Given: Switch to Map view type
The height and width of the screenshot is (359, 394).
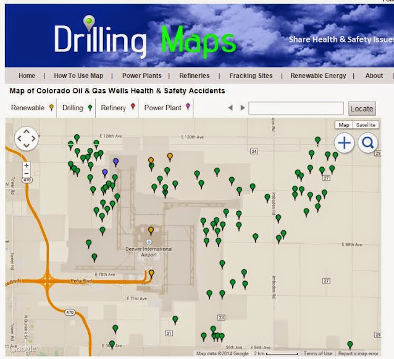Looking at the screenshot, I should (x=344, y=125).
